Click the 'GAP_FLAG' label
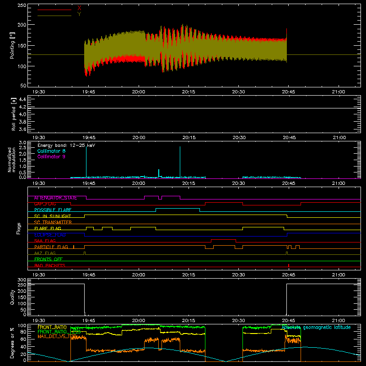 (x=45, y=204)
